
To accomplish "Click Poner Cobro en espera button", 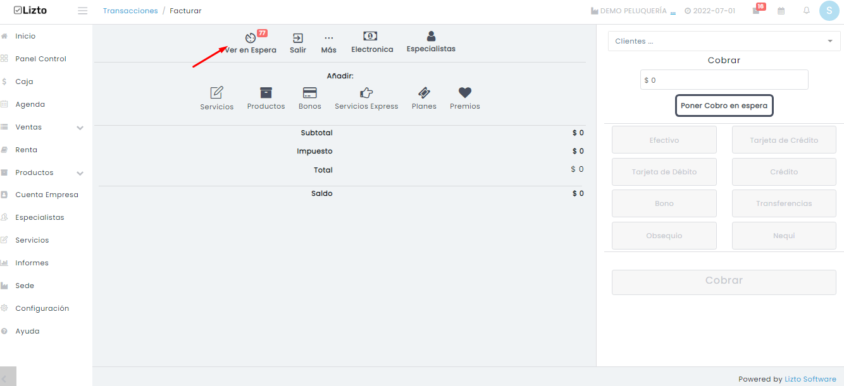I will click(x=724, y=106).
